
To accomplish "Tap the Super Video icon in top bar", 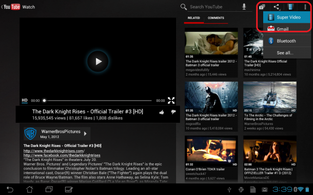I will click(x=291, y=6).
